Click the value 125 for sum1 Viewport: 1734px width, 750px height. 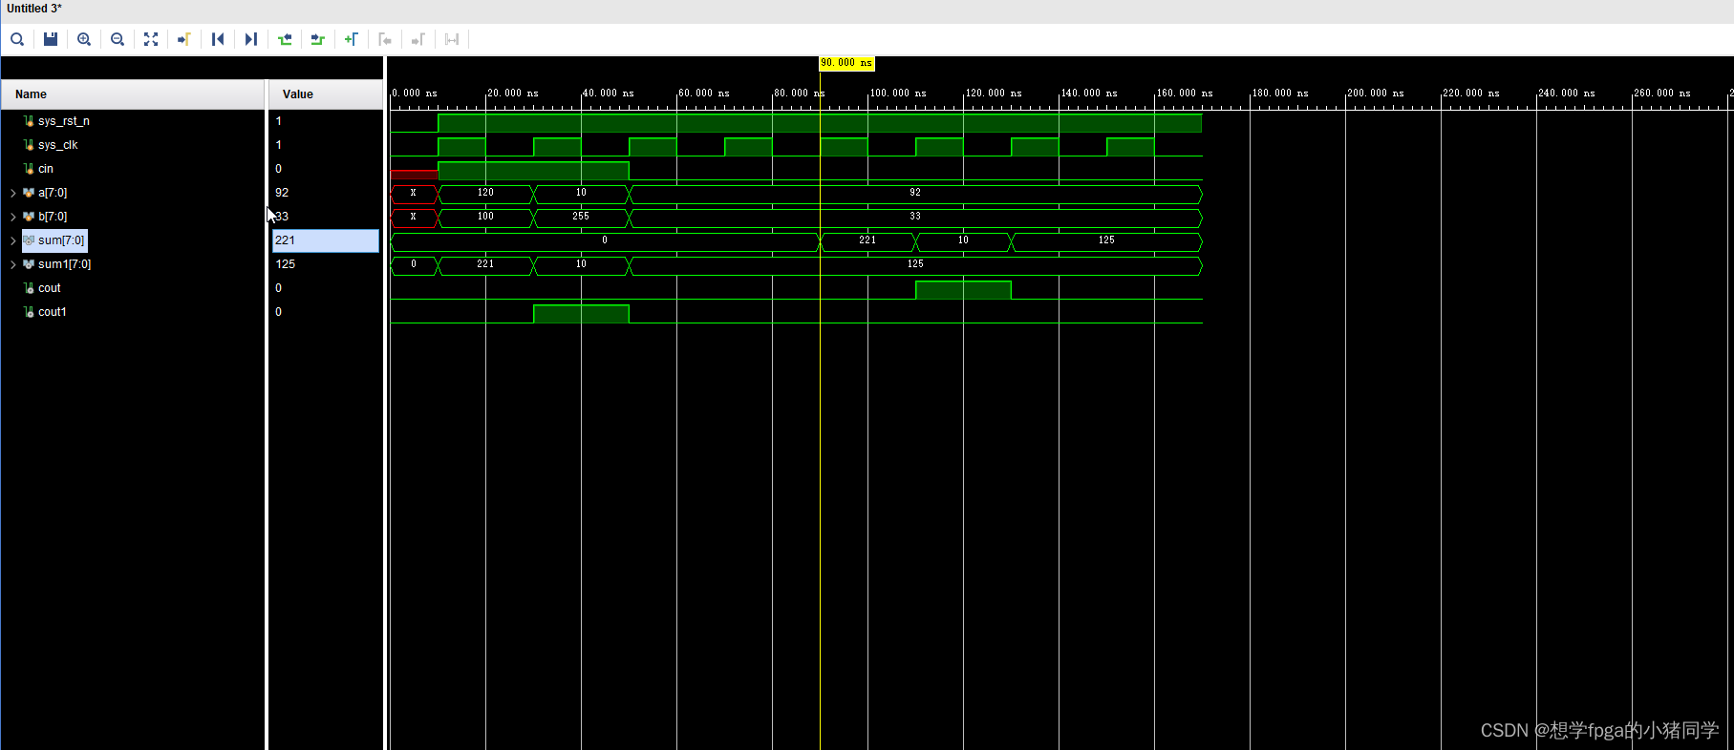285,264
